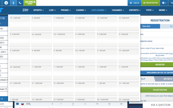Screen dimensions: 173x108
Task: Open the 1 - 3,000 EUR table thumbnail
Action: coord(85,99)
